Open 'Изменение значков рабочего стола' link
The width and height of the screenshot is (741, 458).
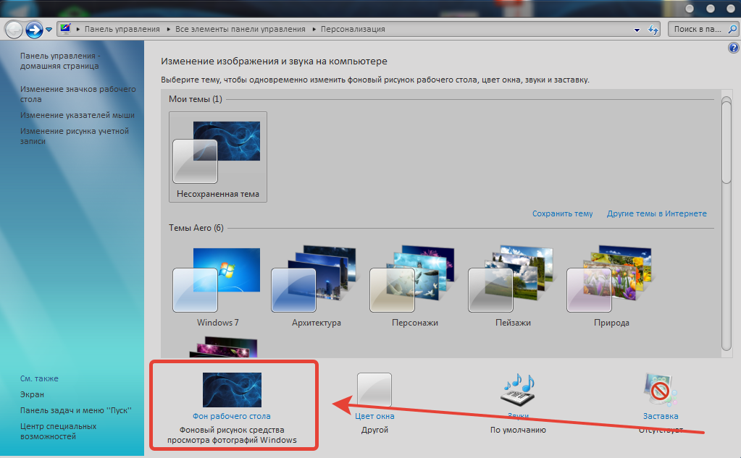coord(78,94)
